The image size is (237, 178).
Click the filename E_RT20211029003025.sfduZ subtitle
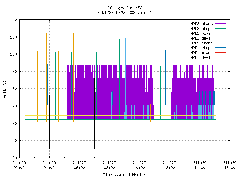tap(124, 13)
